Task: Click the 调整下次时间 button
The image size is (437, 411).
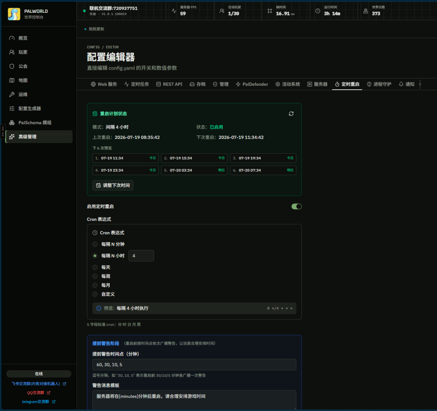Action: 113,185
